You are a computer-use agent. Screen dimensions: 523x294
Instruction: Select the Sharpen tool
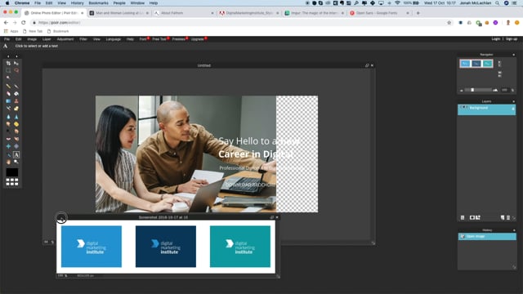click(x=16, y=117)
